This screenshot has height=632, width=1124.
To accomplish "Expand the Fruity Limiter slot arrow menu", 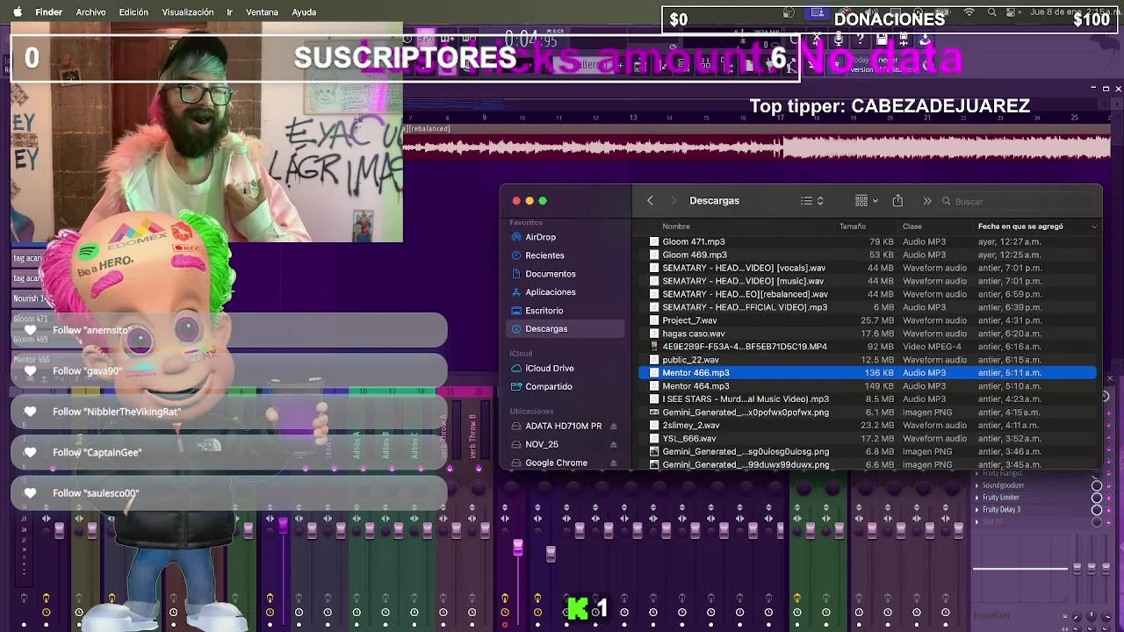I will [x=976, y=498].
